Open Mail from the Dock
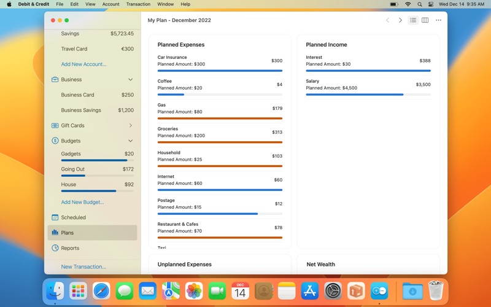Viewport: 491px width, 307px height. click(148, 290)
